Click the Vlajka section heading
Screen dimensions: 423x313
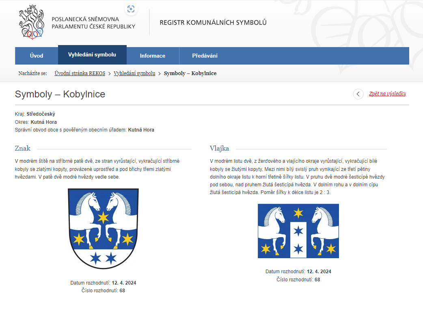(x=219, y=149)
